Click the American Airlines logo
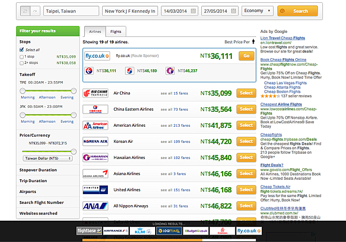 [95, 125]
